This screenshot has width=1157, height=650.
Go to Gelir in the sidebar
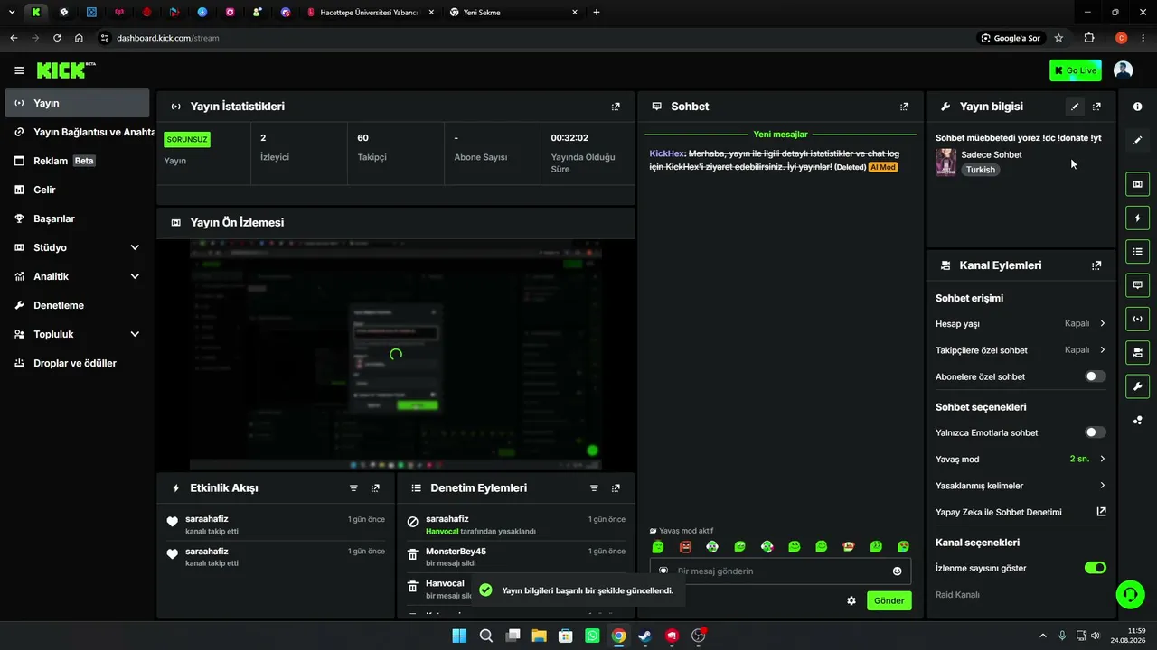pyautogui.click(x=77, y=190)
